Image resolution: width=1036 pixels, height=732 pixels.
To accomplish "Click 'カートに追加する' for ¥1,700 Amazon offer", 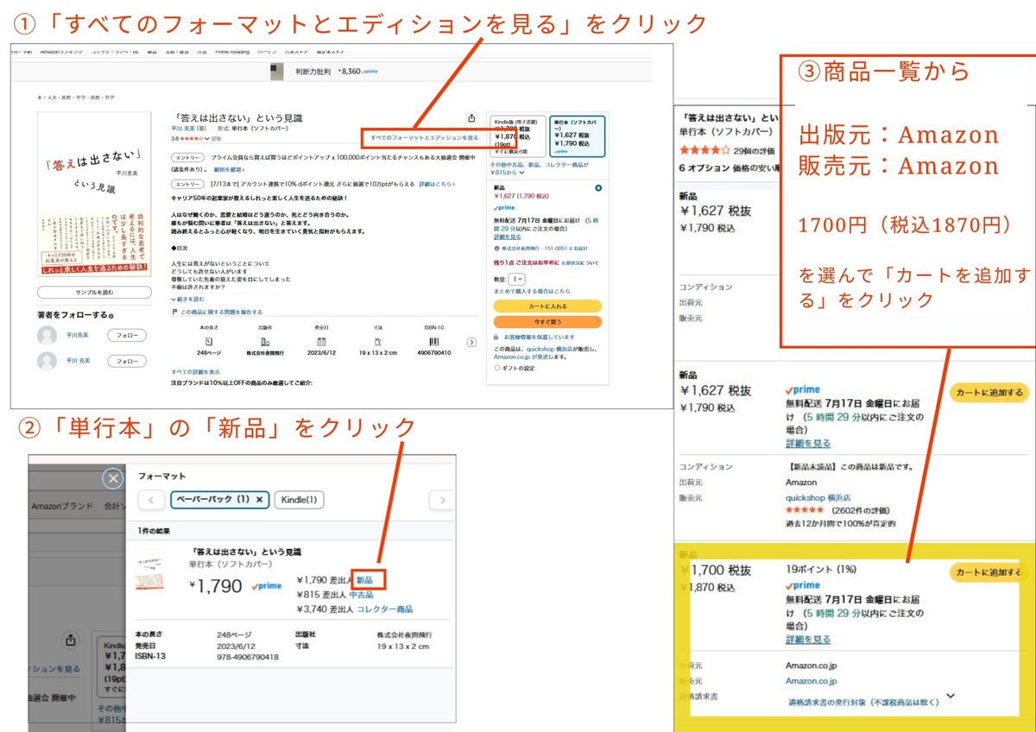I will point(988,573).
